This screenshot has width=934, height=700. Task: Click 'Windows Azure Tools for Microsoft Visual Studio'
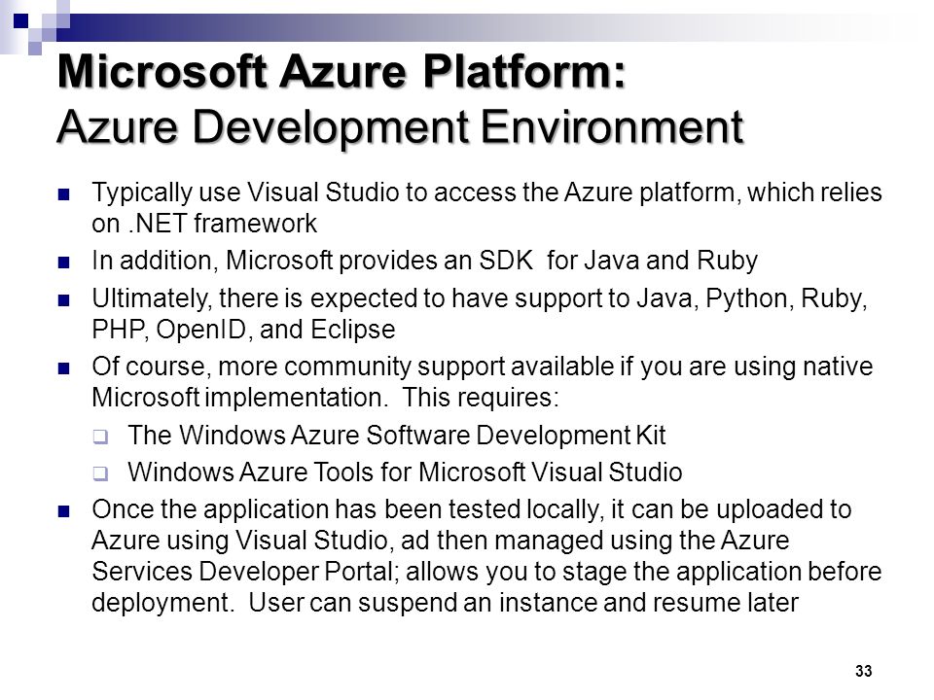pyautogui.click(x=405, y=472)
